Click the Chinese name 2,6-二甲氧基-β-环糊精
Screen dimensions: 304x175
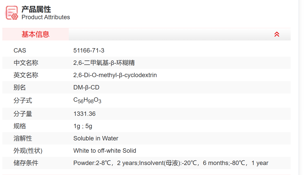104,63
